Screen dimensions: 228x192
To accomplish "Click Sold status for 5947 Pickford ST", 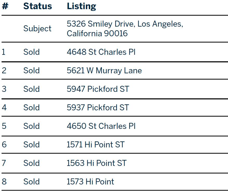I will click(31, 89).
